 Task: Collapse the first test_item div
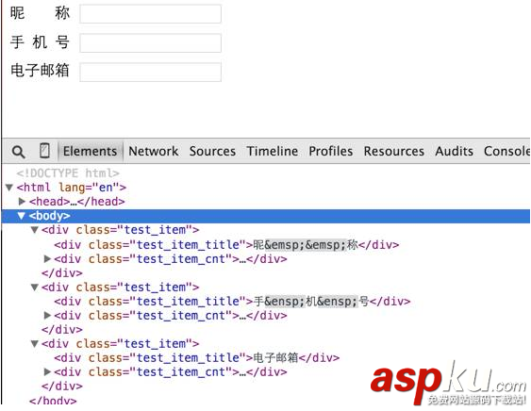coord(34,230)
